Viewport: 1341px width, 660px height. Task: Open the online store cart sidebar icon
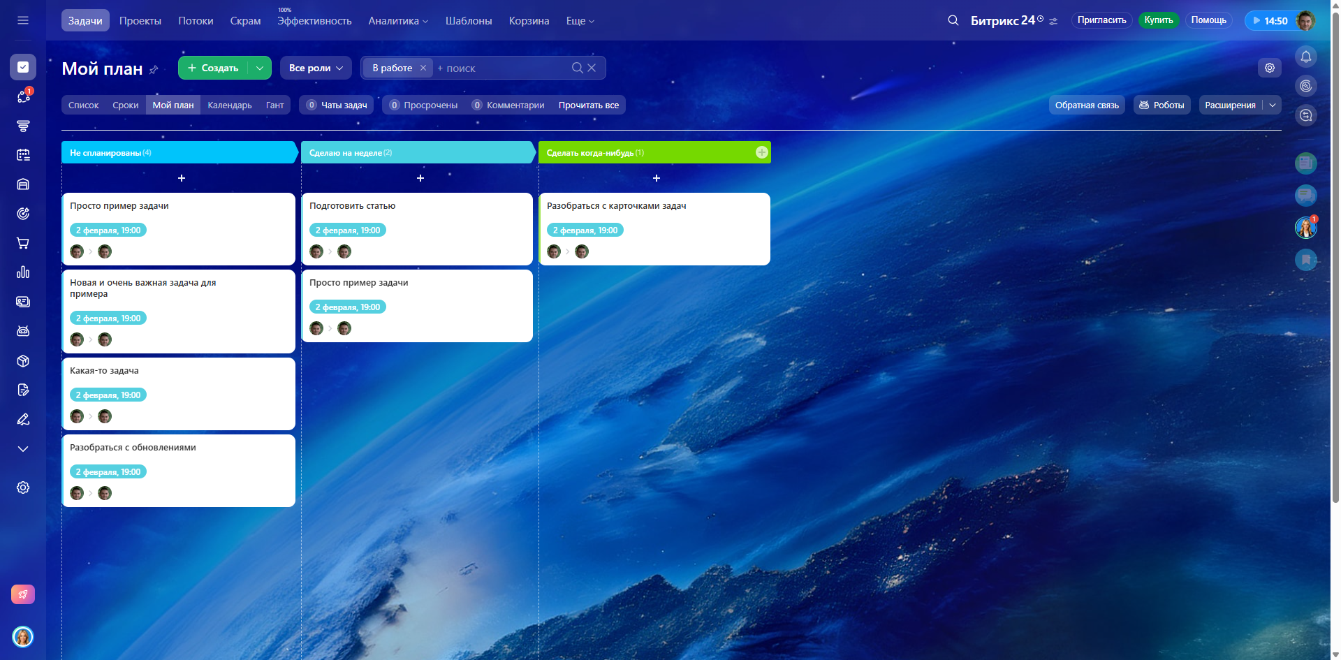(x=23, y=243)
